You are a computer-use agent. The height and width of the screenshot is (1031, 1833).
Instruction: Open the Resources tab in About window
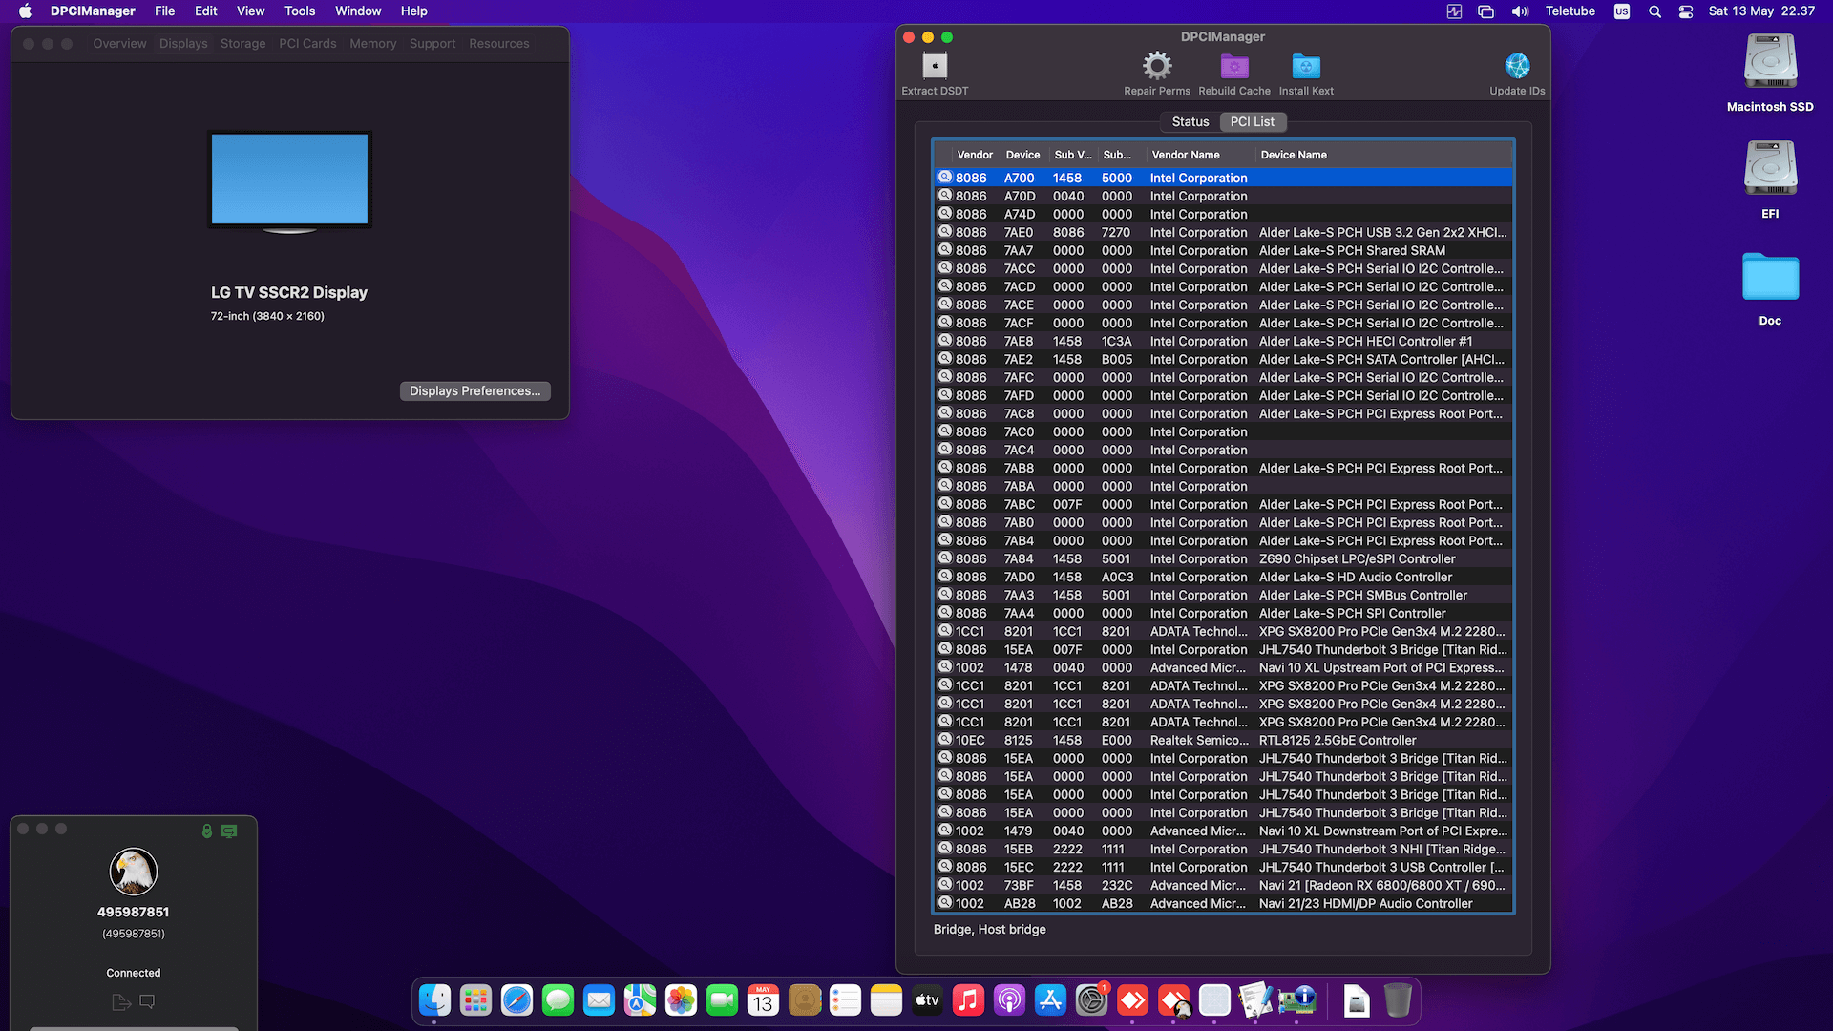[x=498, y=44]
